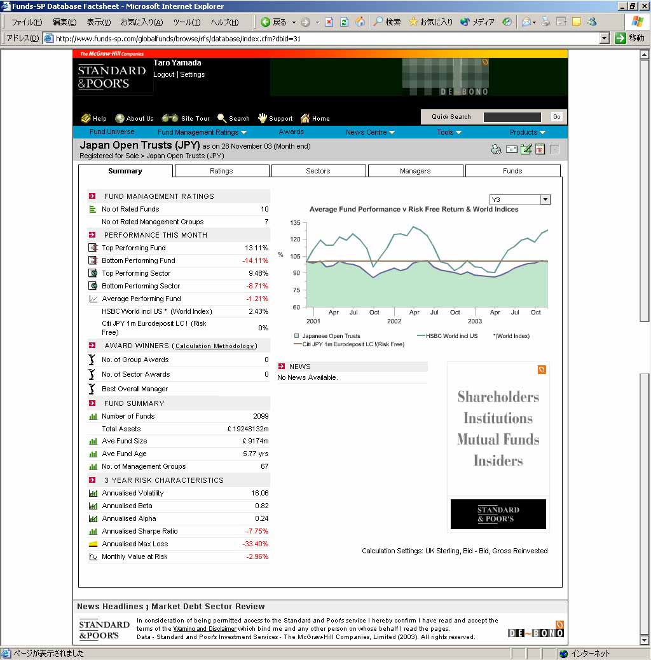
Task: Switch to the Sectors tab
Action: click(318, 171)
